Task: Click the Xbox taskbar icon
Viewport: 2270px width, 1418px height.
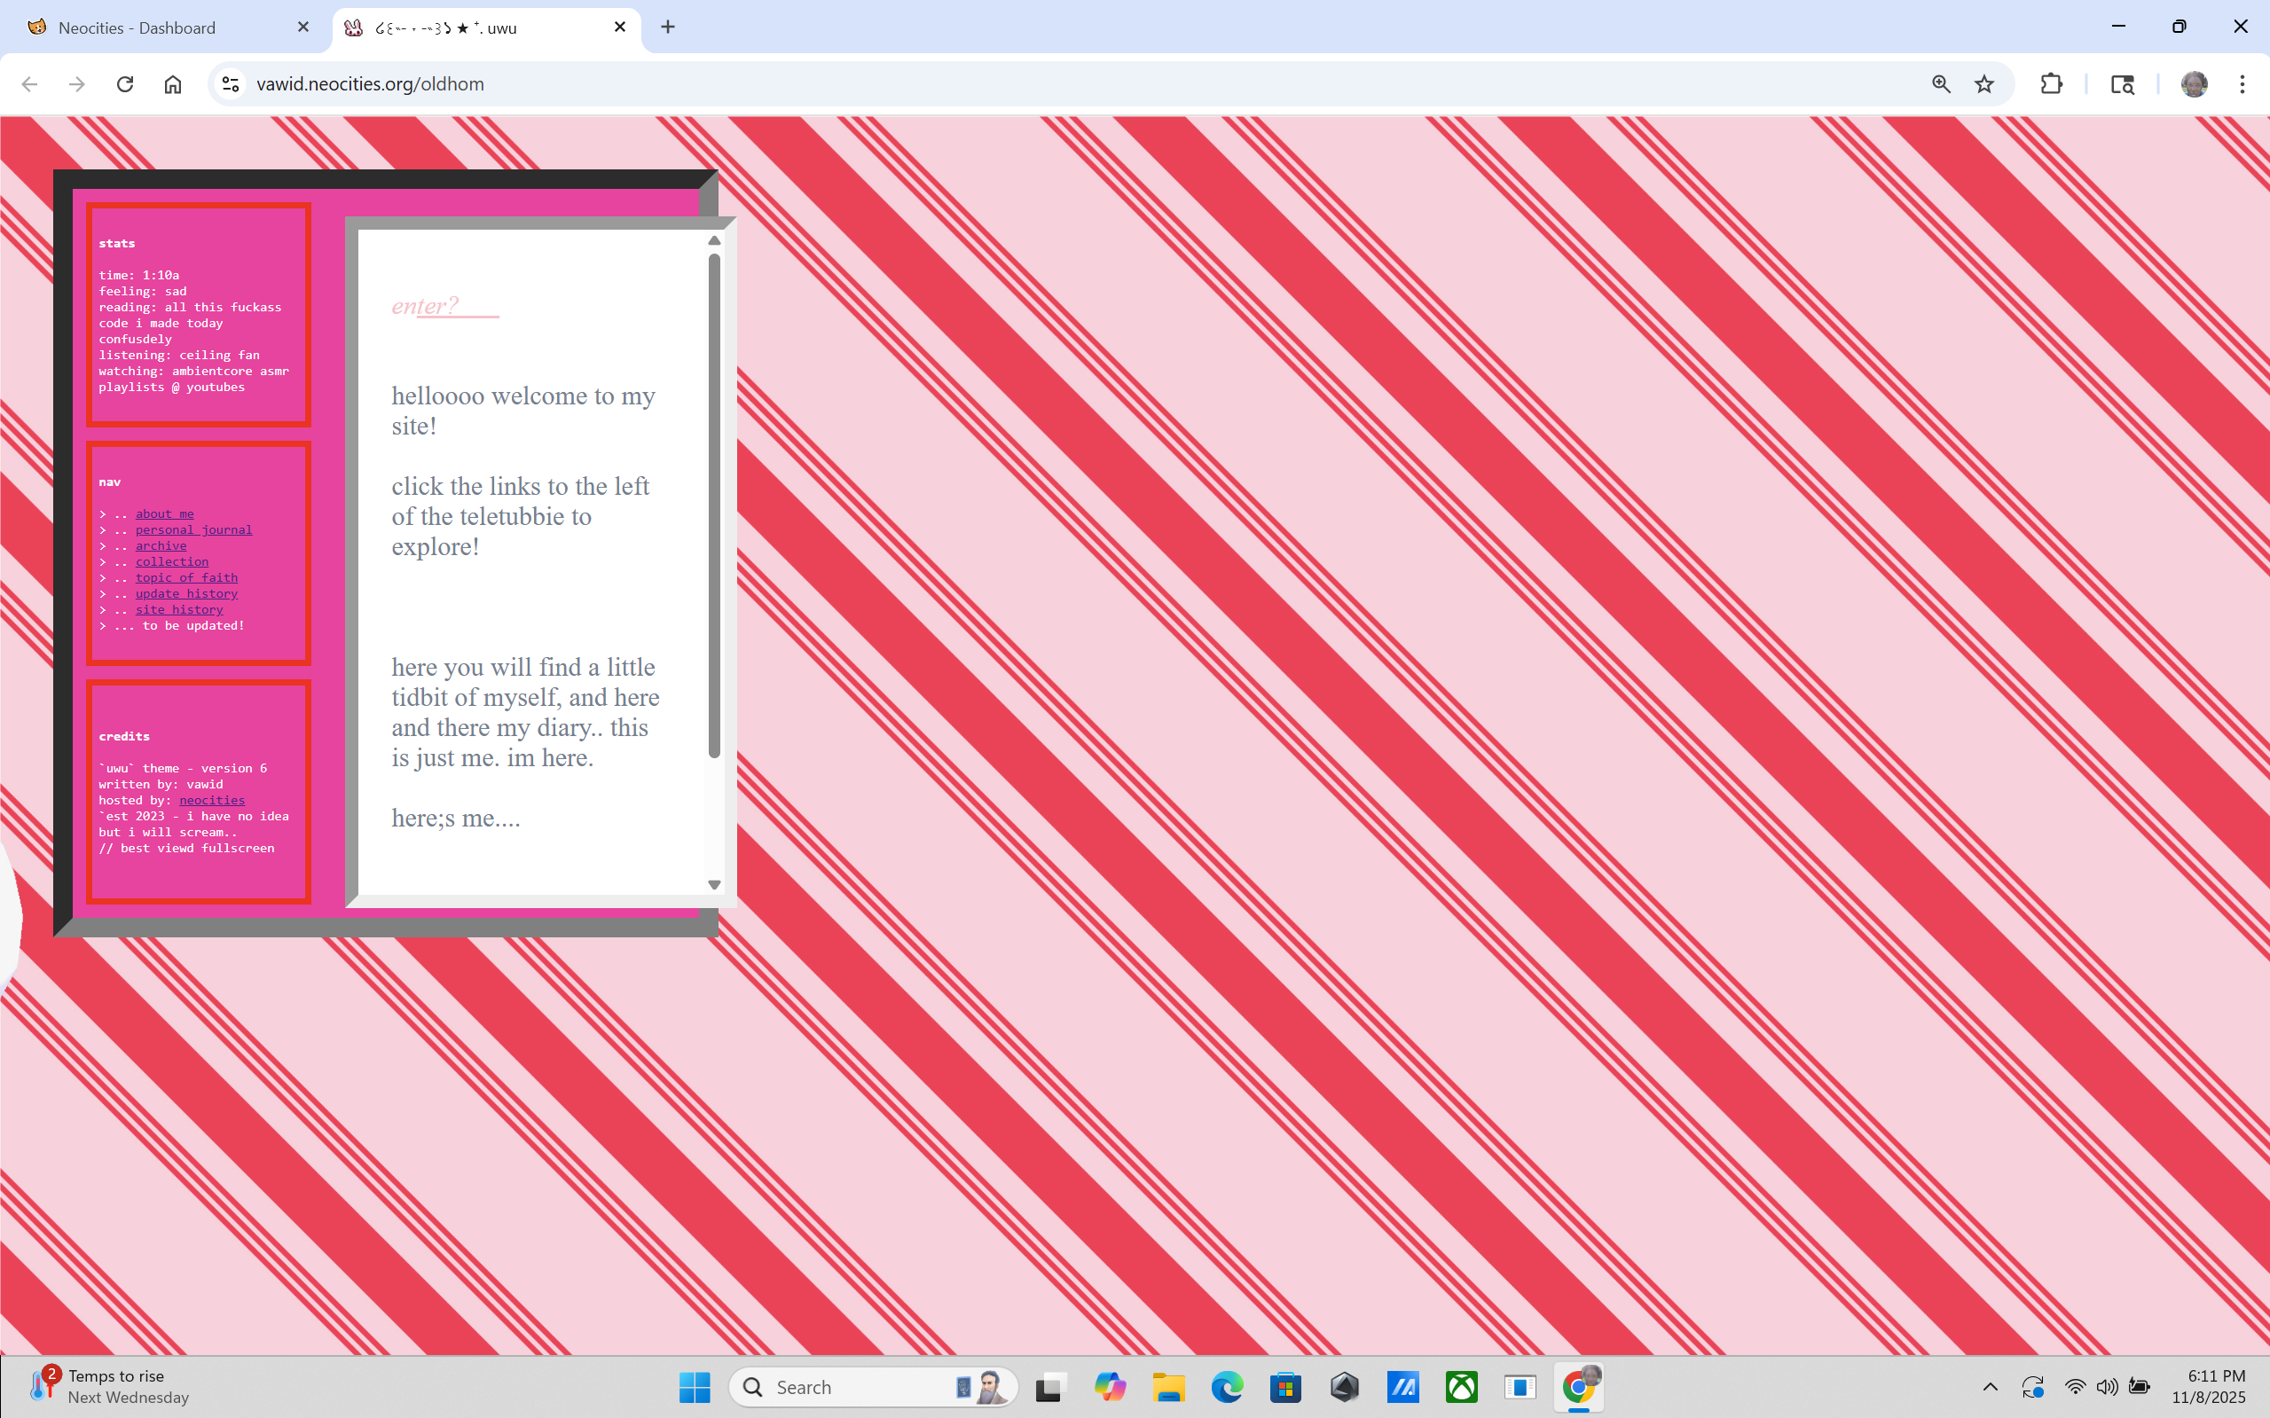Action: (1460, 1386)
